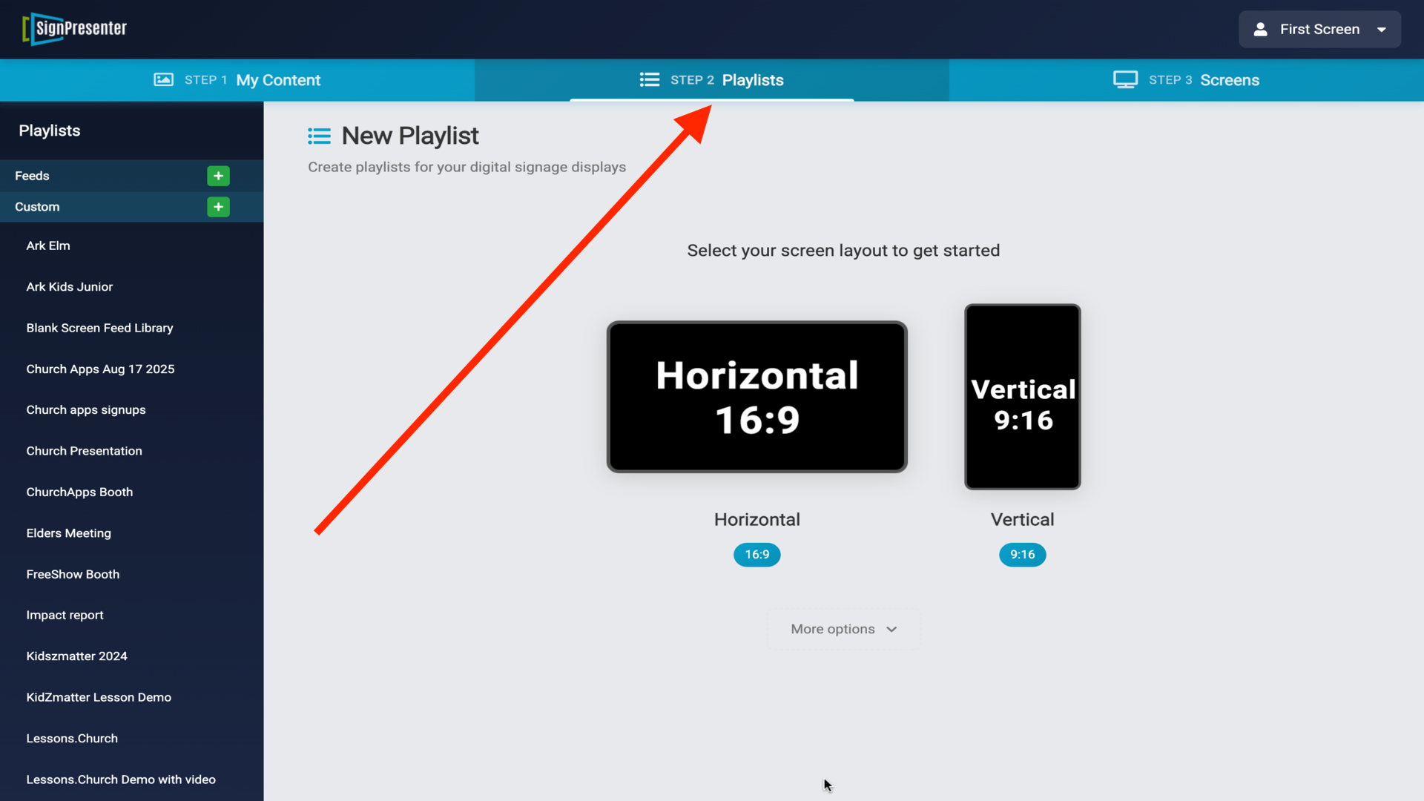Click the user profile icon
This screenshot has width=1424, height=801.
pos(1260,30)
